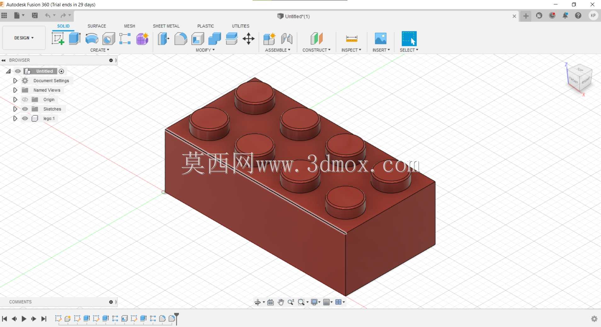Open the Help menu icon
The height and width of the screenshot is (327, 601).
pyautogui.click(x=578, y=15)
